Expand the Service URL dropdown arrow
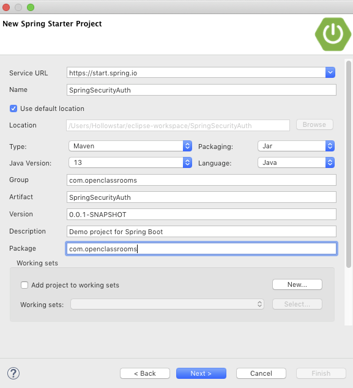This screenshot has height=388, width=353. [x=330, y=72]
